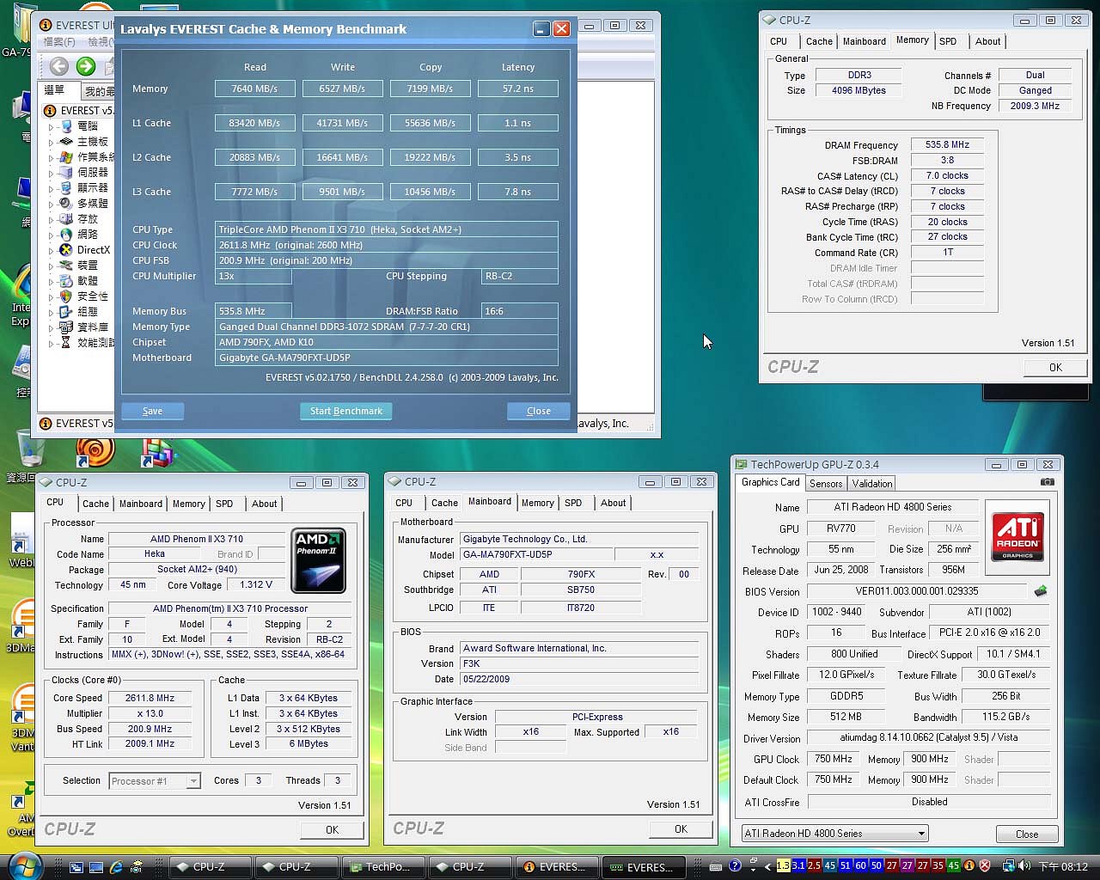Viewport: 1100px width, 880px height.
Task: Expand the 安全性 node in EVEREST tree
Action: [x=51, y=296]
